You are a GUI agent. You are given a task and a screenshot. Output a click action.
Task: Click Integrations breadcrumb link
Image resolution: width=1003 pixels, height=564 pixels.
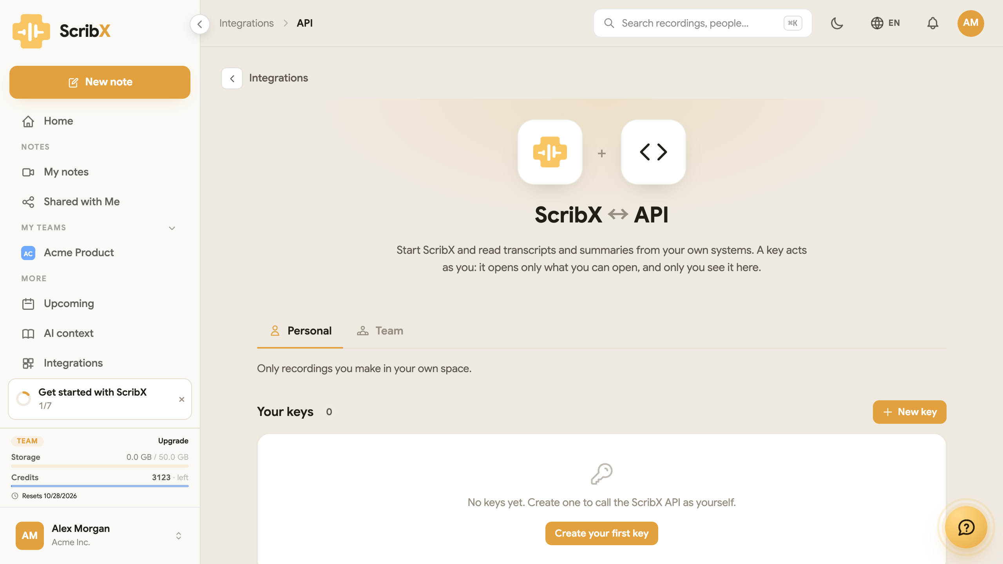pyautogui.click(x=246, y=23)
